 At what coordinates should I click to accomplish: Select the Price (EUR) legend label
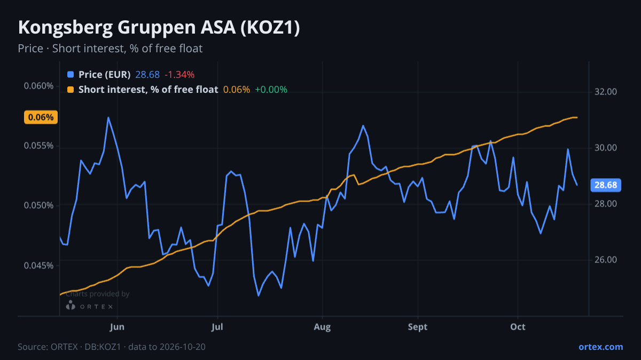click(104, 75)
